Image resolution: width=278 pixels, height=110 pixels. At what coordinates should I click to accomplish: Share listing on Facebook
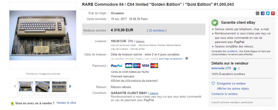pos(263,13)
